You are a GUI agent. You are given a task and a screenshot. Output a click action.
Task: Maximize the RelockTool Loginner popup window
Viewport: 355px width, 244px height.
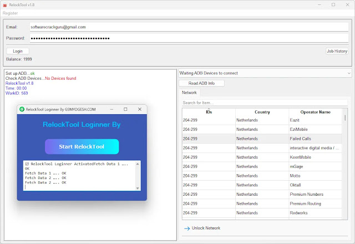125,109
